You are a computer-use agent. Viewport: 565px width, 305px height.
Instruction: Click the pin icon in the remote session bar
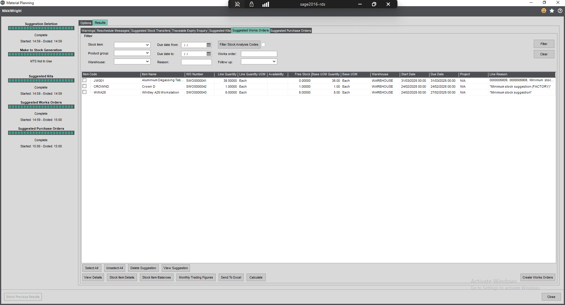pyautogui.click(x=237, y=4)
